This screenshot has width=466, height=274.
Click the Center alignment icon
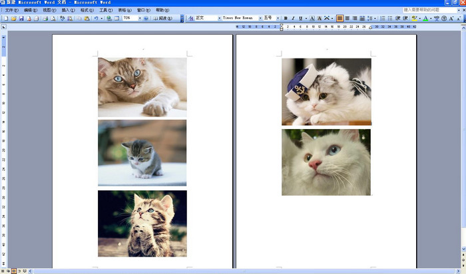348,19
